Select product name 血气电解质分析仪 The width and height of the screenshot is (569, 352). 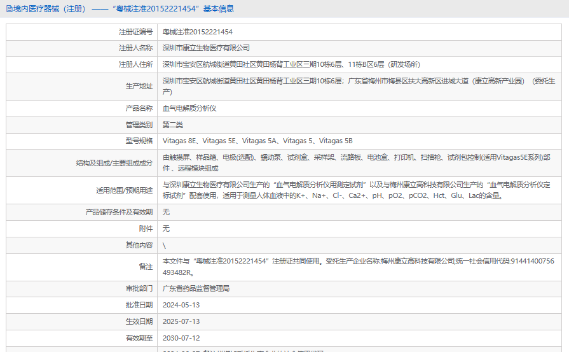[189, 108]
